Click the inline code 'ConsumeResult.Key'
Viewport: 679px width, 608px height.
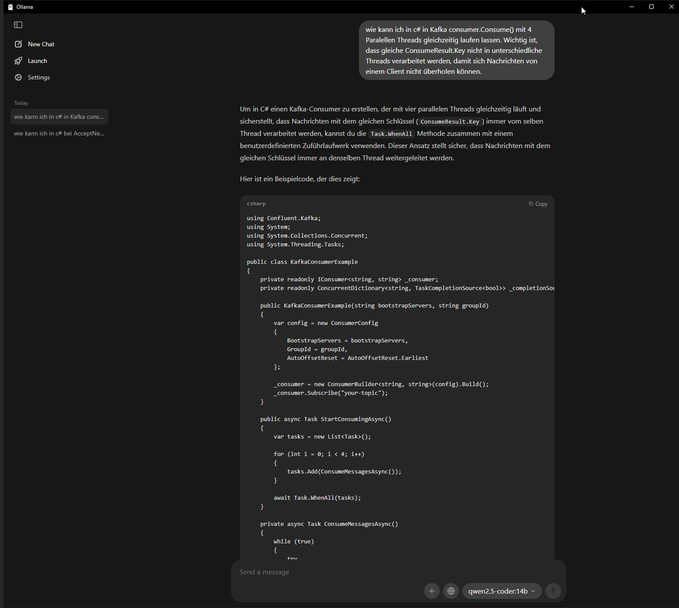[x=450, y=122]
